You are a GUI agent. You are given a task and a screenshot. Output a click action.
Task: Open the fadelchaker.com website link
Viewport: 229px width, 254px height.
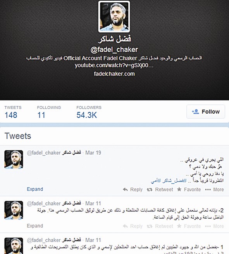point(114,74)
